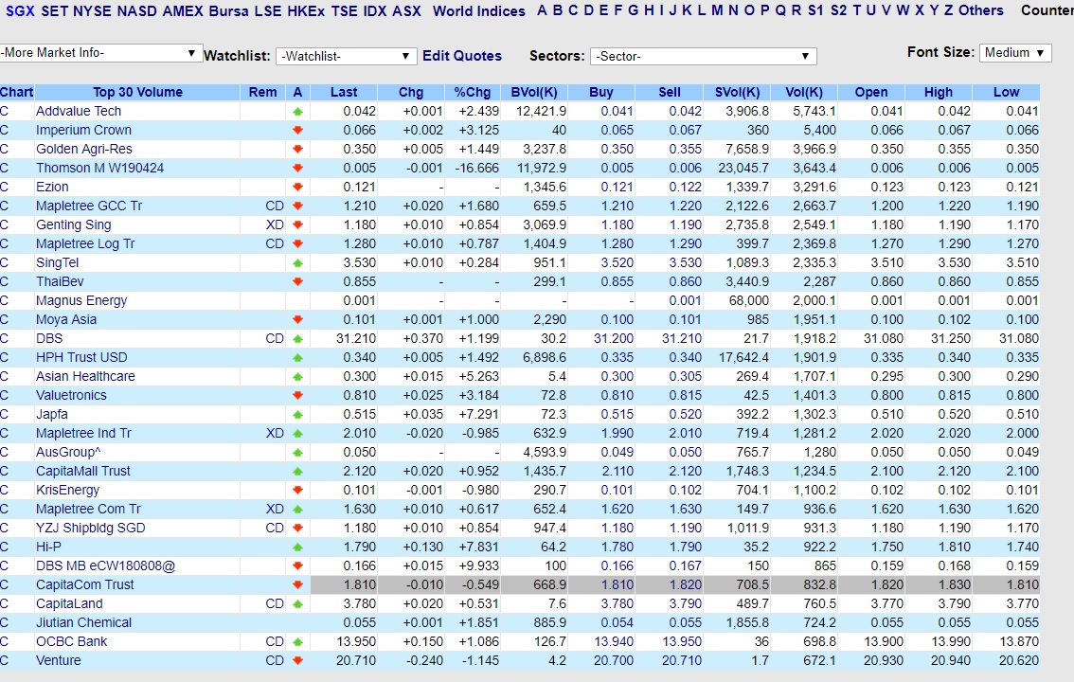This screenshot has width=1074, height=682.
Task: Open the chart for Addvalue Tech
Action: point(4,111)
